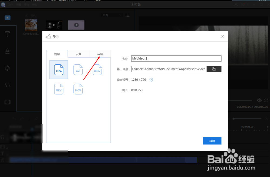The width and height of the screenshot is (270, 177).
Task: Open the transitions panel in sidebar
Action: [x=7, y=85]
